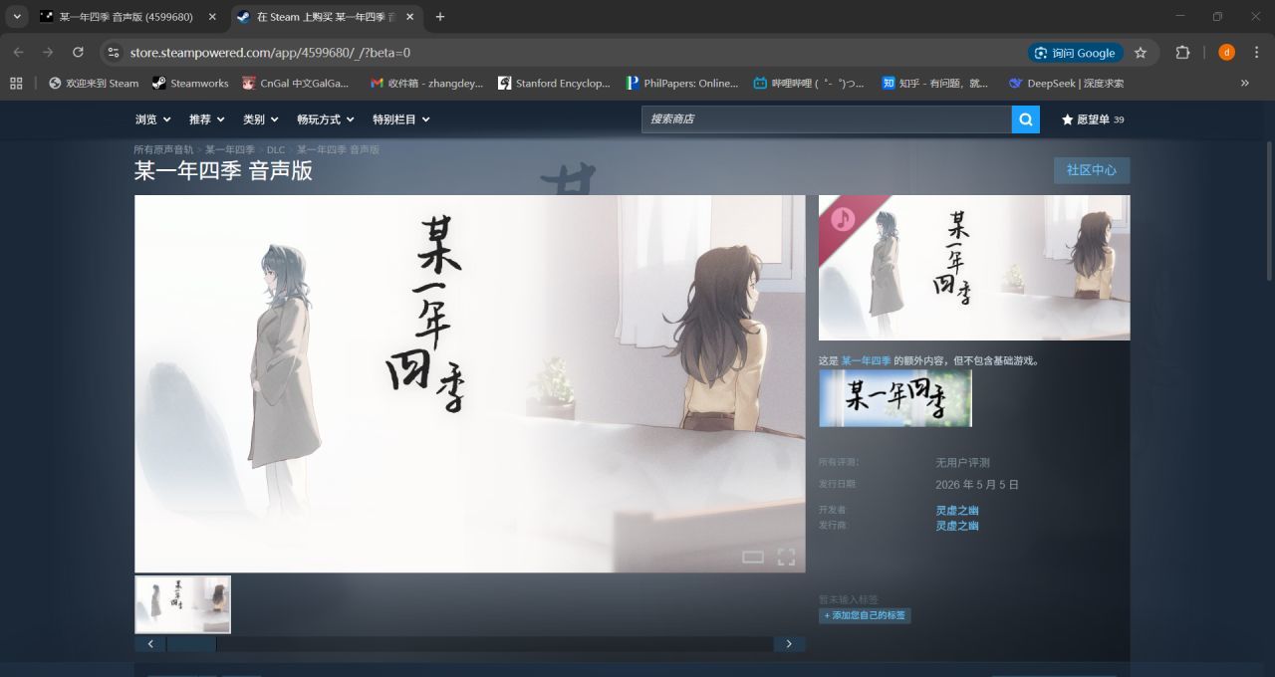Image resolution: width=1275 pixels, height=677 pixels.
Task: Bookmark this page with the star icon
Action: 1141,53
